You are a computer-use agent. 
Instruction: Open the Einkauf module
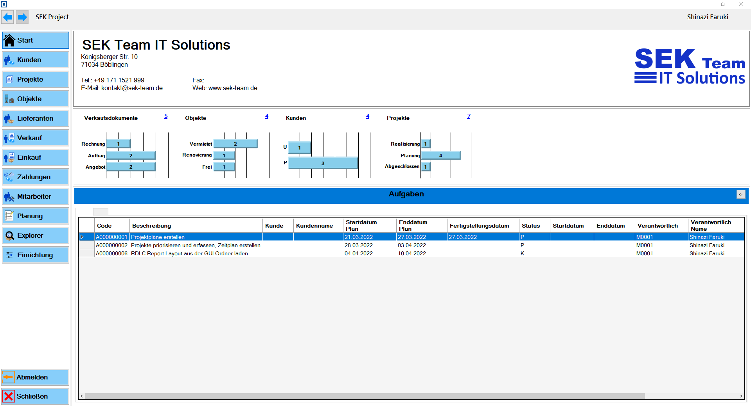point(36,157)
